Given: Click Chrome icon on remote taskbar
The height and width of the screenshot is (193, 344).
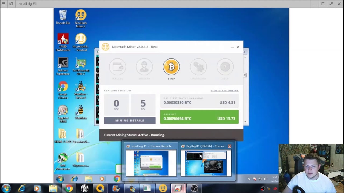Looking at the screenshot, I should [x=117, y=179].
